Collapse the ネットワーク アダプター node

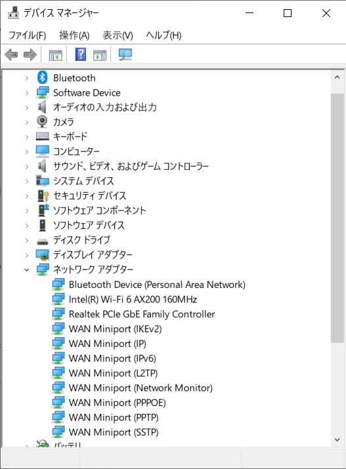tap(27, 270)
